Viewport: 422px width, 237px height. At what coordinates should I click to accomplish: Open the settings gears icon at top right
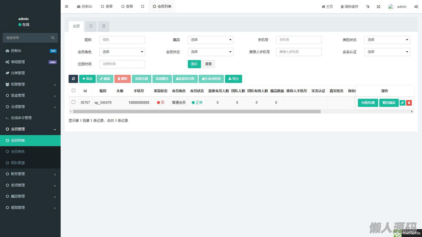[x=416, y=7]
